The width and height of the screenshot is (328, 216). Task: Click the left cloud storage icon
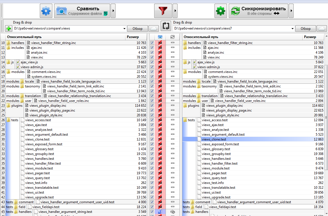[x=154, y=29]
